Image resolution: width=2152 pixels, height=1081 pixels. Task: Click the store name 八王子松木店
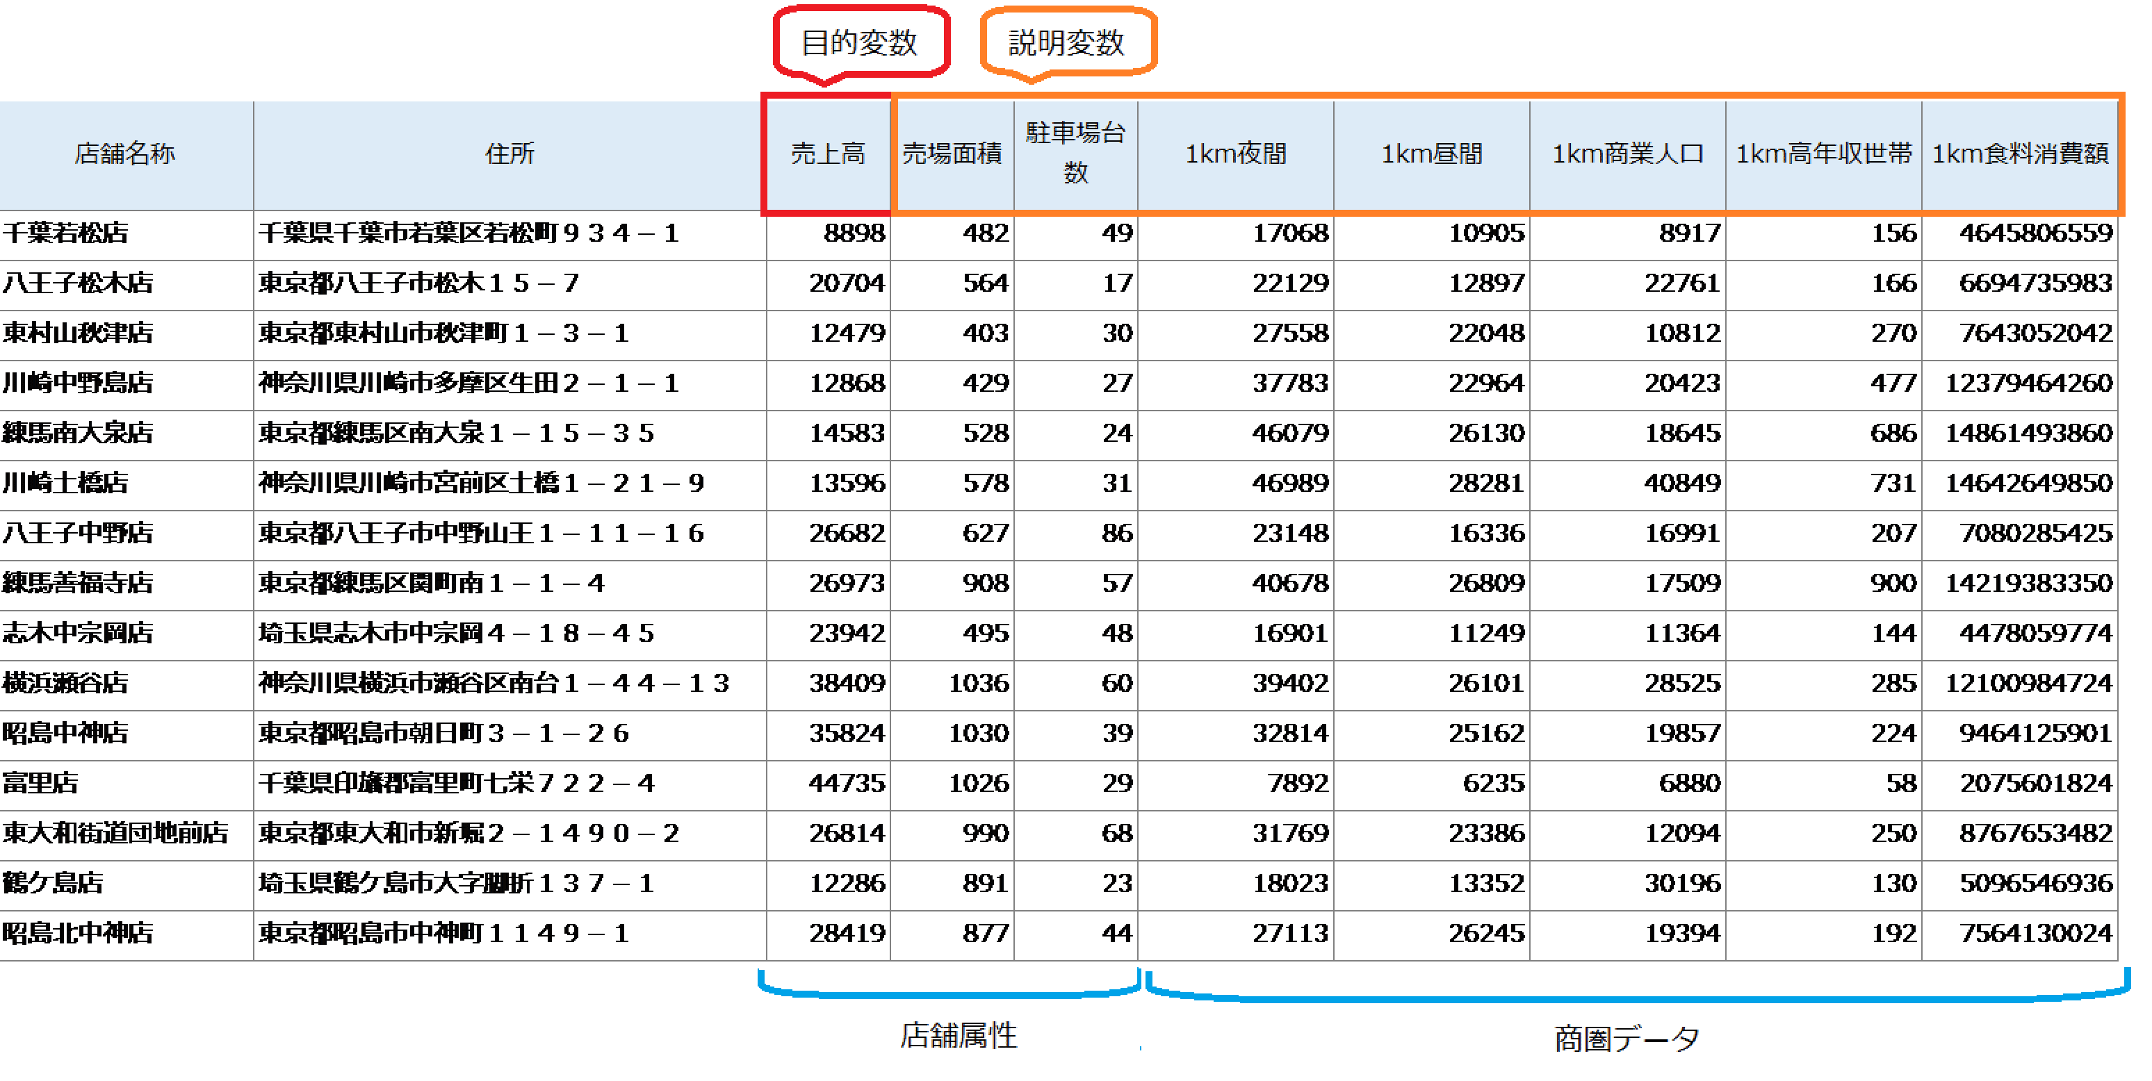[x=78, y=283]
